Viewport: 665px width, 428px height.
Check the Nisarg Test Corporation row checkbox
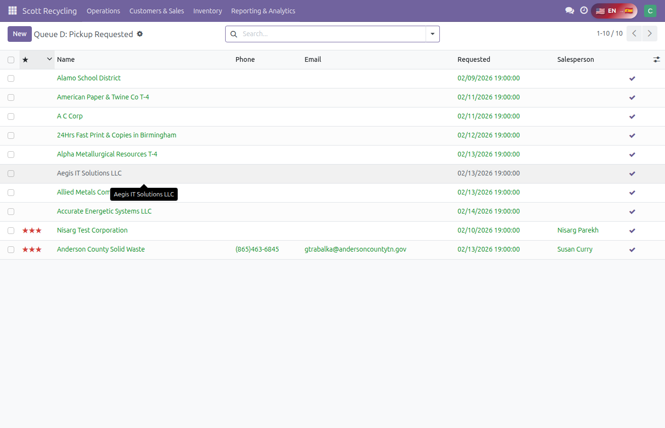[11, 231]
